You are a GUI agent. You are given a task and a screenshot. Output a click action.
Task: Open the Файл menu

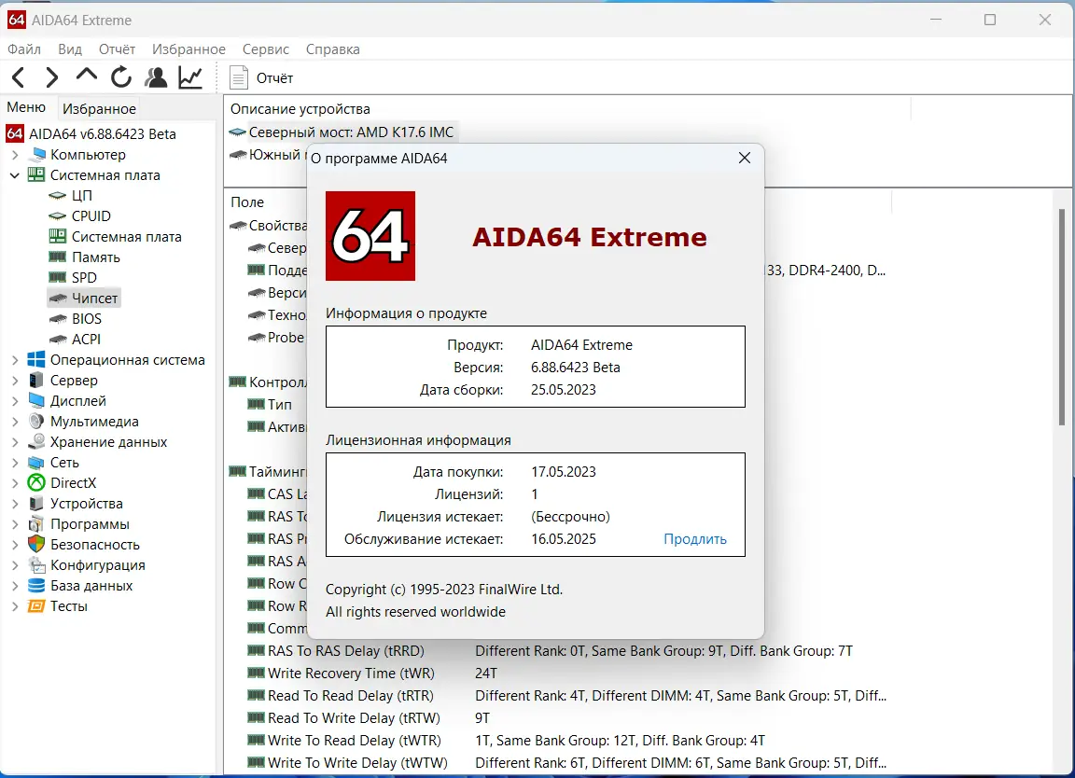point(24,49)
